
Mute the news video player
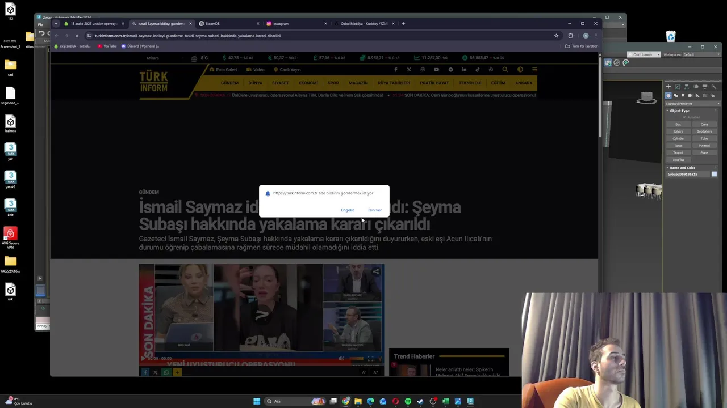tap(341, 358)
